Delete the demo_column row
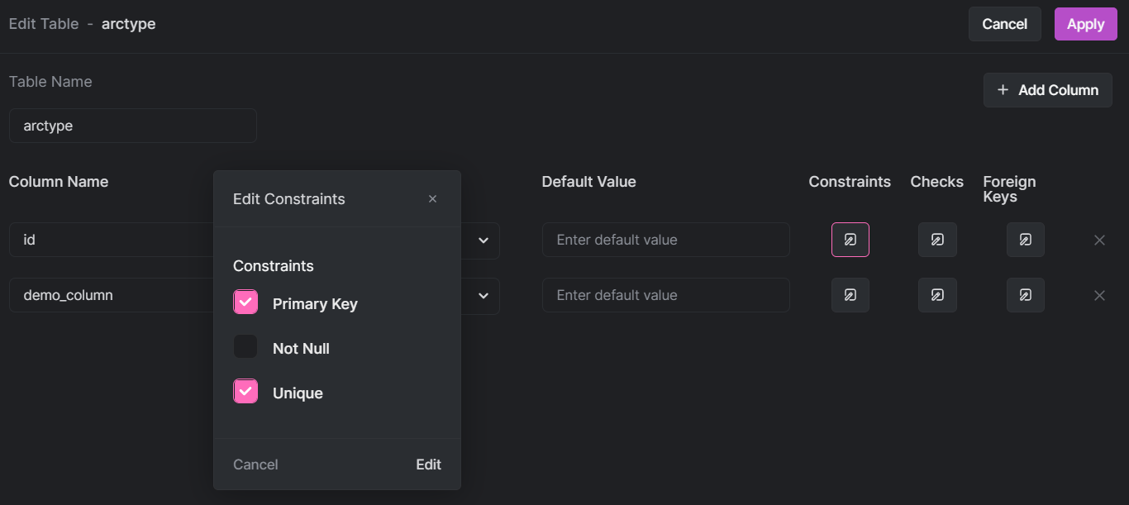This screenshot has width=1129, height=505. tap(1099, 296)
